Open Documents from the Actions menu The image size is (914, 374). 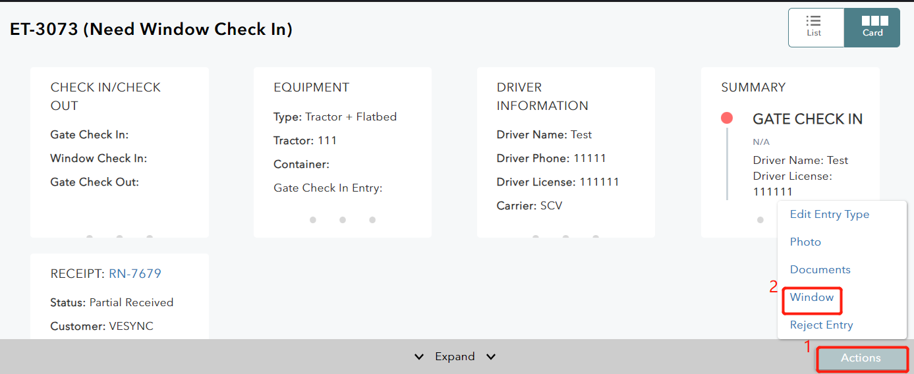[820, 270]
